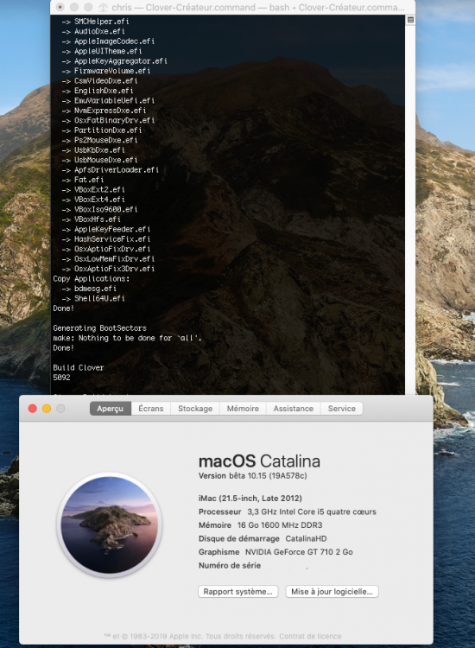Click the macOS Catalina island icon

tap(110, 524)
